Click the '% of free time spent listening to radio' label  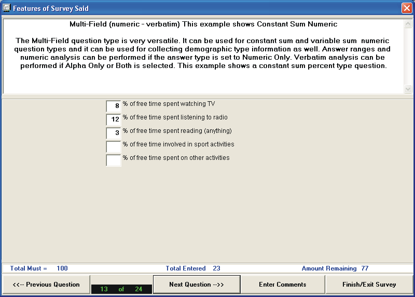point(175,117)
